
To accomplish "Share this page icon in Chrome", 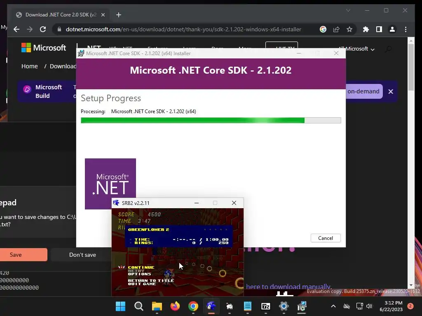I will pos(336,29).
